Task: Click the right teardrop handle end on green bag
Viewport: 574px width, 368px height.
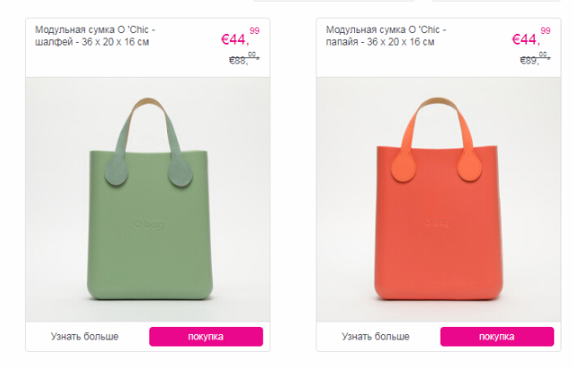Action: click(x=181, y=172)
